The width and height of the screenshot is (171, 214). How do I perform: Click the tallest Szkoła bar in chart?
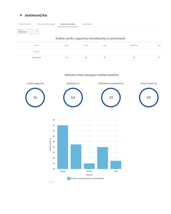pos(63,147)
